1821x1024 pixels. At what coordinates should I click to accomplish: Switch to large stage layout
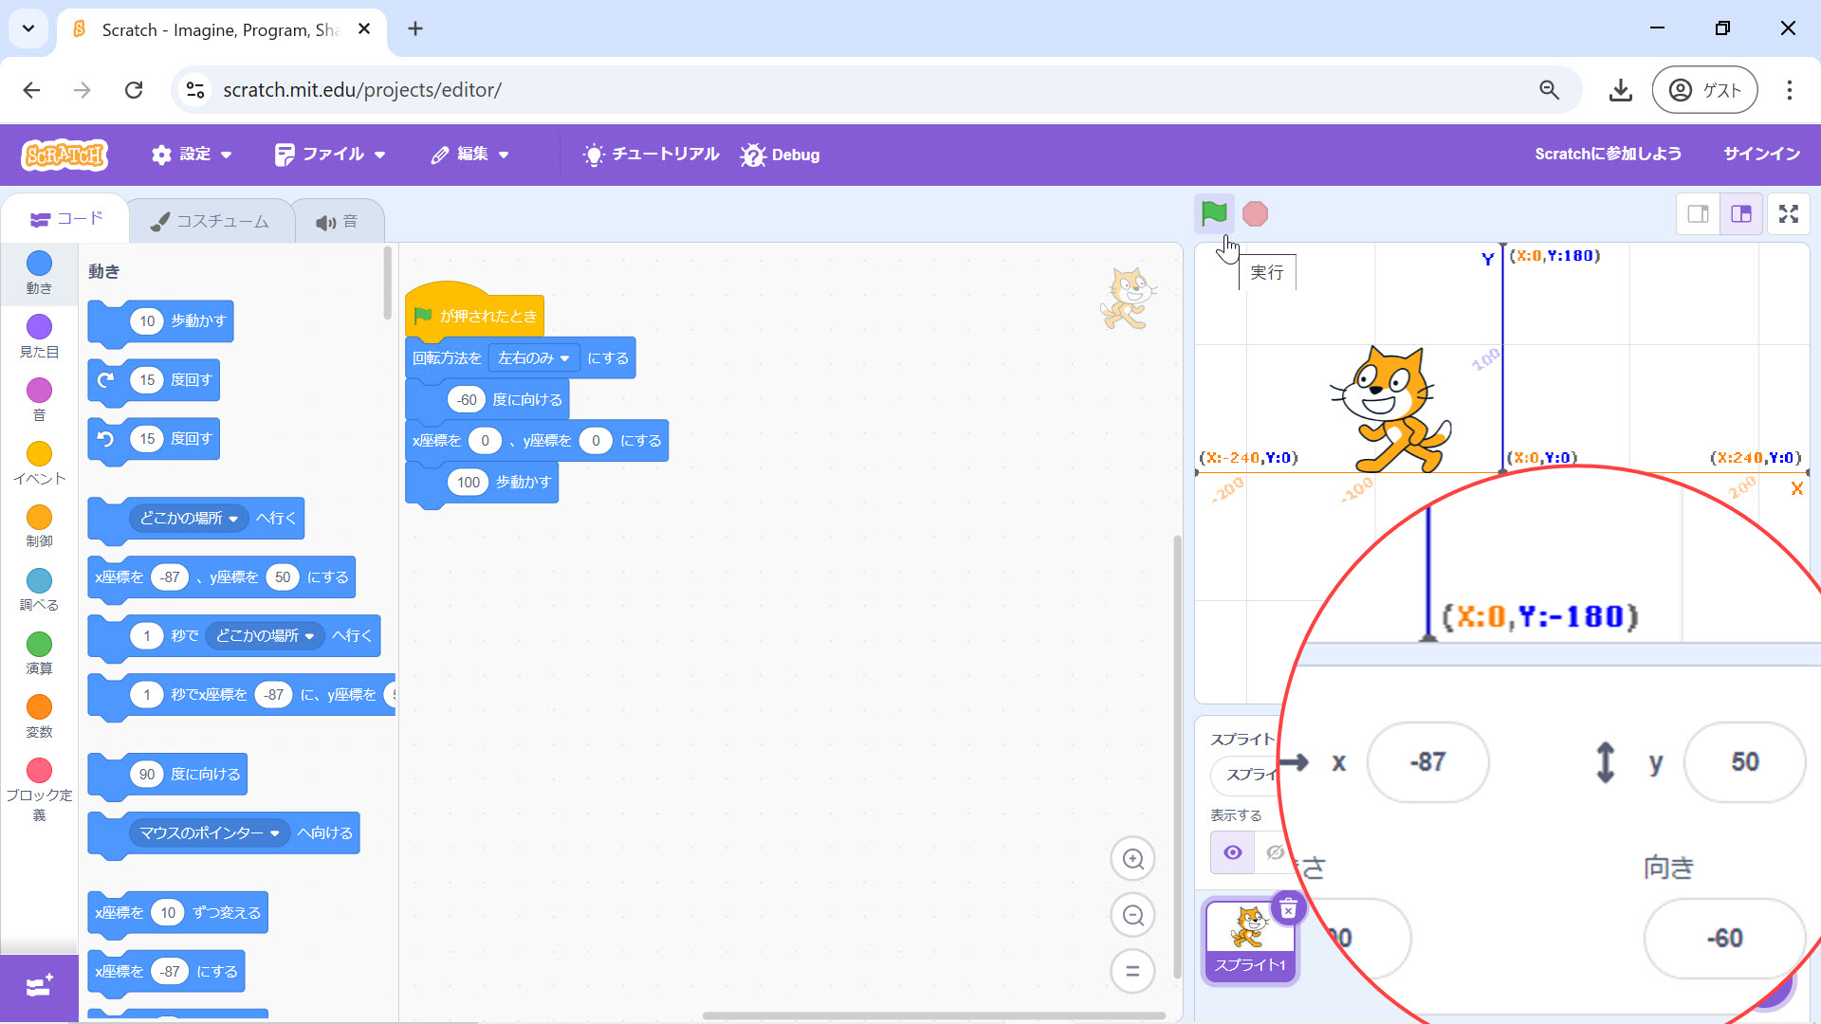[x=1741, y=214]
